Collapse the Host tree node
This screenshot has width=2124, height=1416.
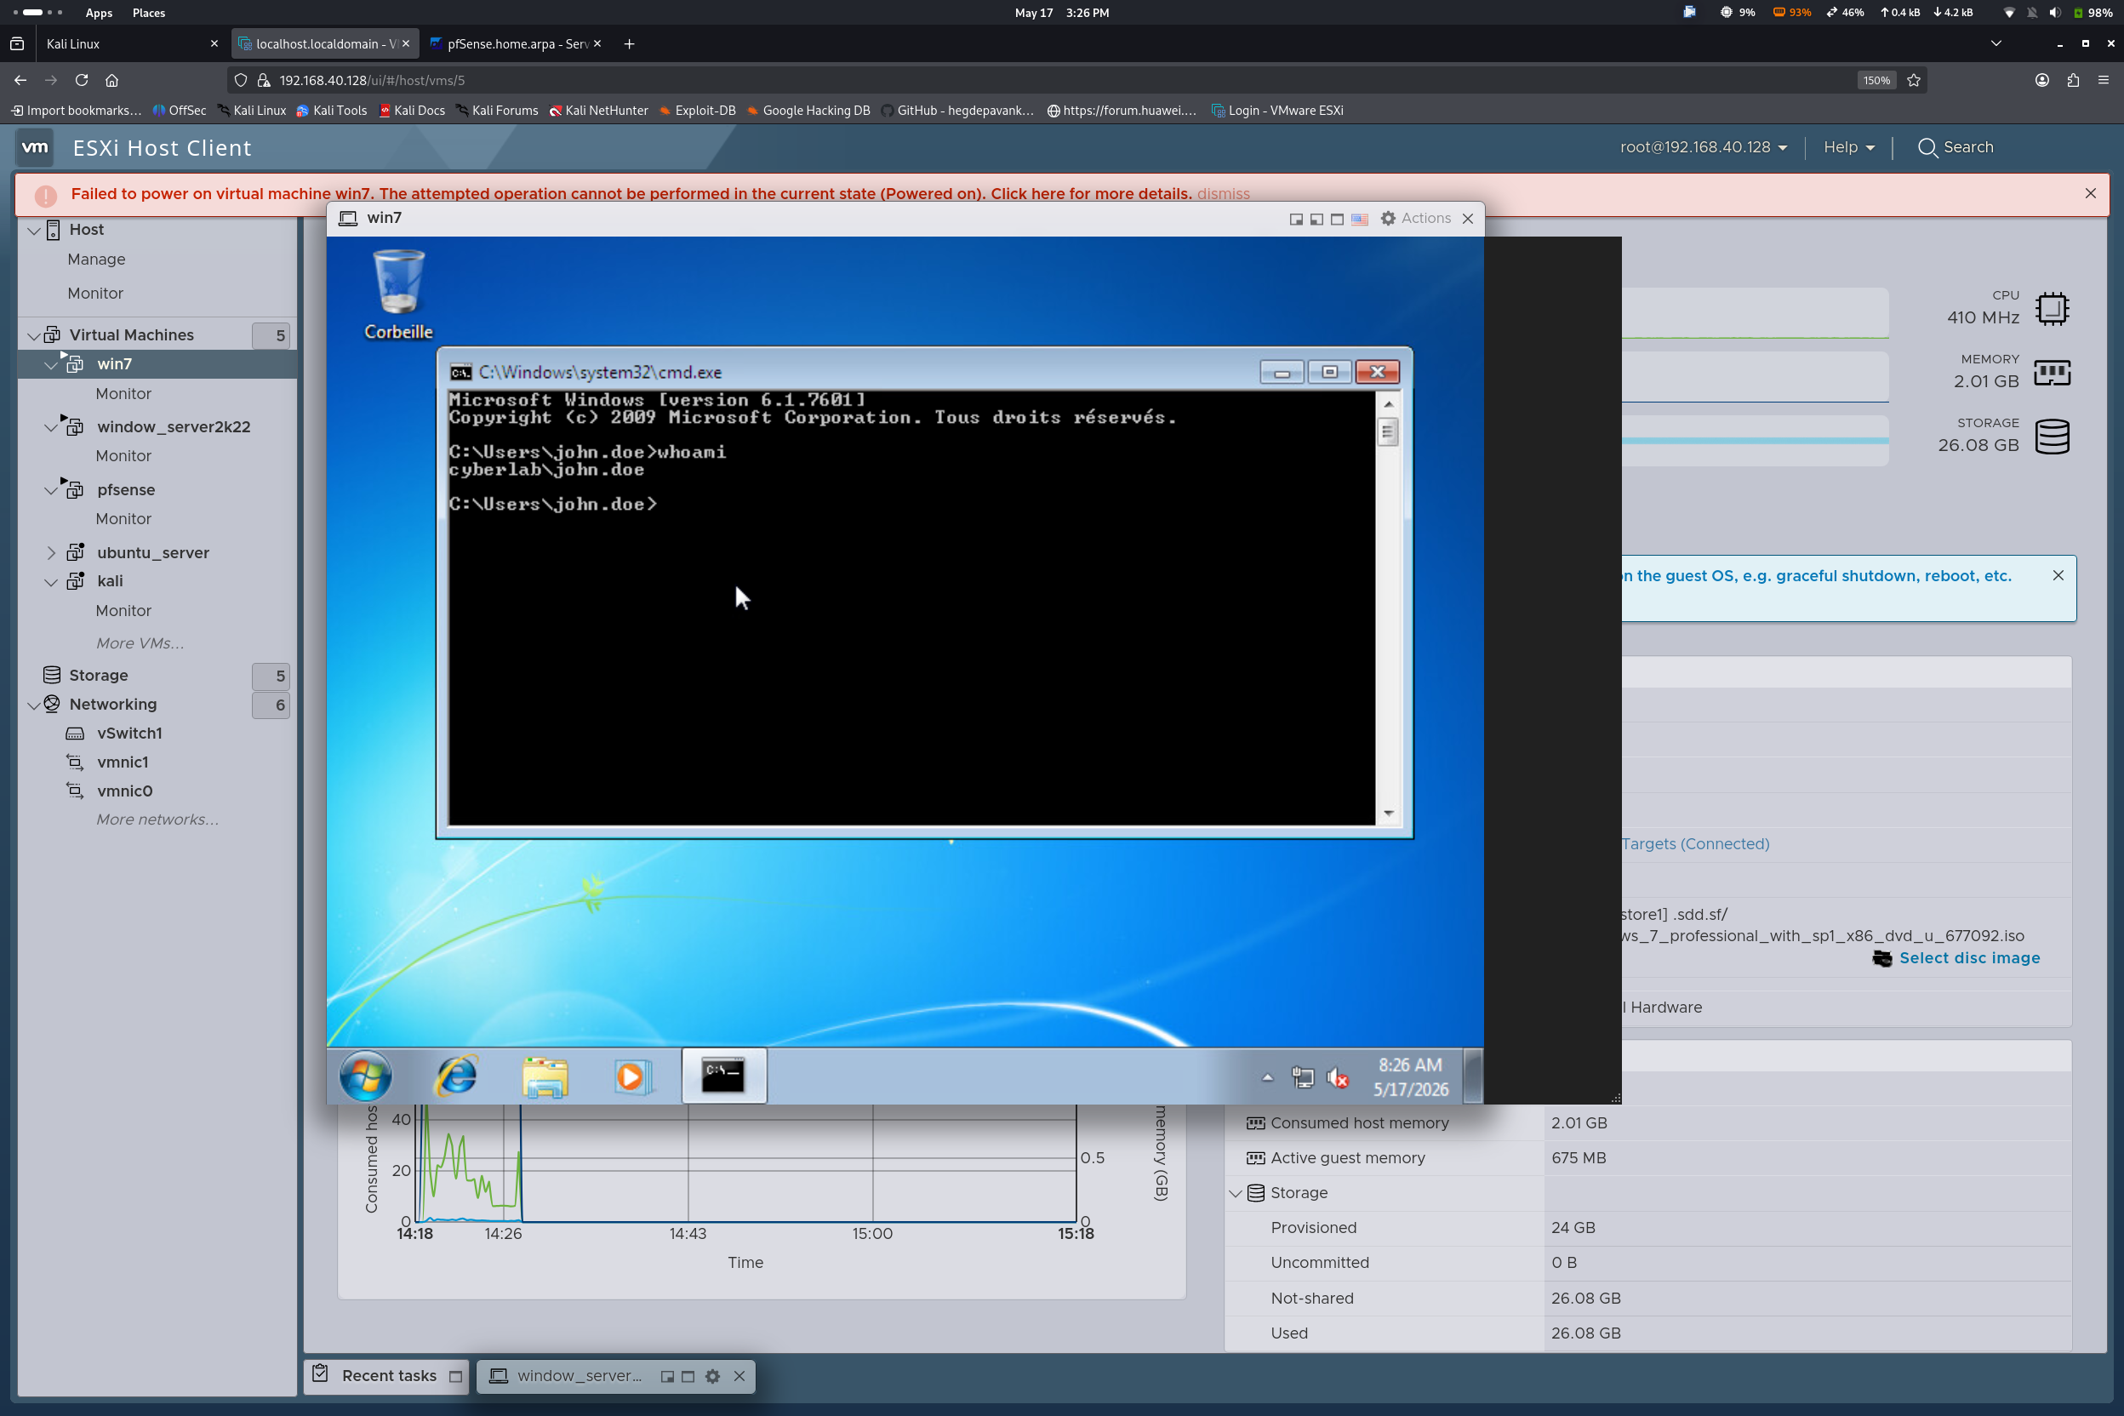click(33, 231)
